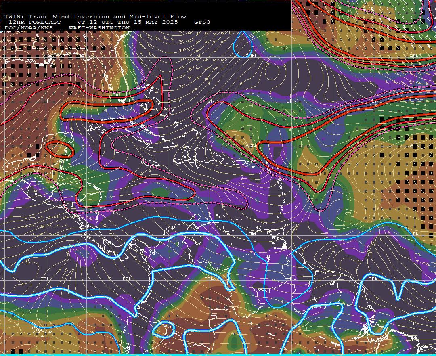Click the 'GFS3' model label

coord(202,22)
